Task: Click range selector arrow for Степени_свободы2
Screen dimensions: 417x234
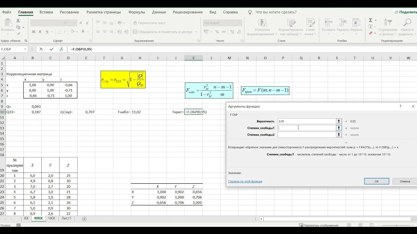Action: (339, 135)
